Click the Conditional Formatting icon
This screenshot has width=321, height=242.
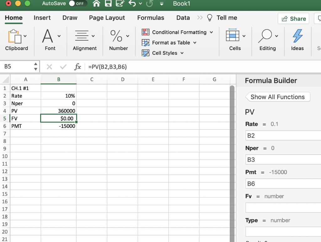click(x=145, y=32)
